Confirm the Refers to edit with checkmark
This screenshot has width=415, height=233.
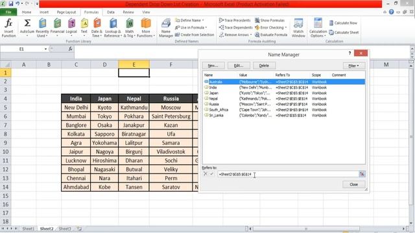click(x=212, y=174)
